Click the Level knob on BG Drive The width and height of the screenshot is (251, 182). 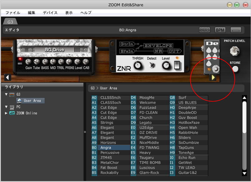[x=77, y=62]
